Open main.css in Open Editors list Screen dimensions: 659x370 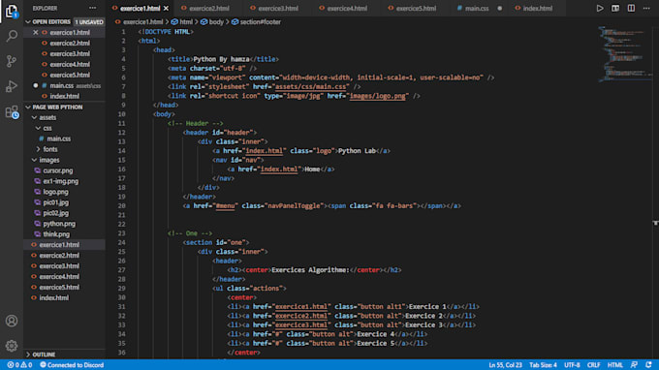coord(62,85)
